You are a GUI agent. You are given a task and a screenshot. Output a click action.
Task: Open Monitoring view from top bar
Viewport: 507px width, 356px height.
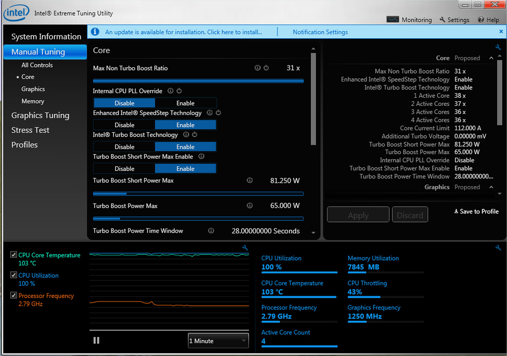(x=409, y=20)
